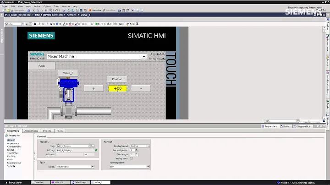Open the font size dropdown
Viewport: 330px width, 185px height.
[x=31, y=24]
